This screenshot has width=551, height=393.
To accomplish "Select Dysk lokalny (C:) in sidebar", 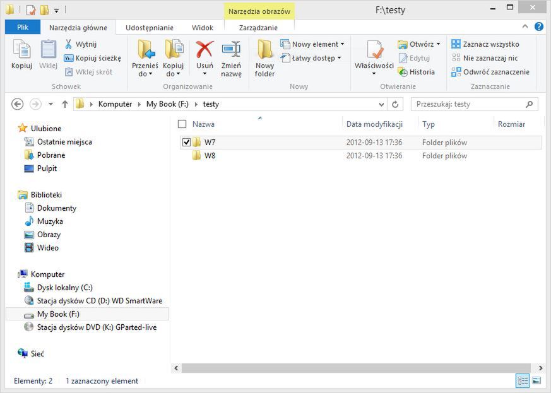I will (64, 288).
